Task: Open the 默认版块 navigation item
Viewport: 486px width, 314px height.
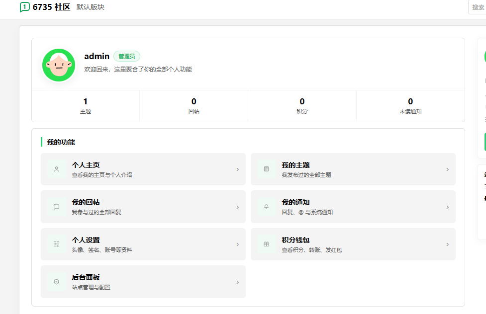Action: click(91, 7)
